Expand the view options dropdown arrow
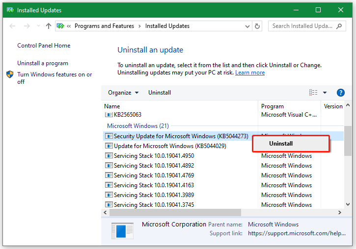This screenshot has height=249, width=356. pos(325,93)
